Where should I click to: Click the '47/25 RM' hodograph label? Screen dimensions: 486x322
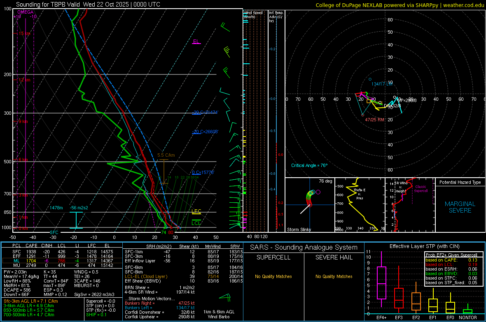[x=374, y=120]
